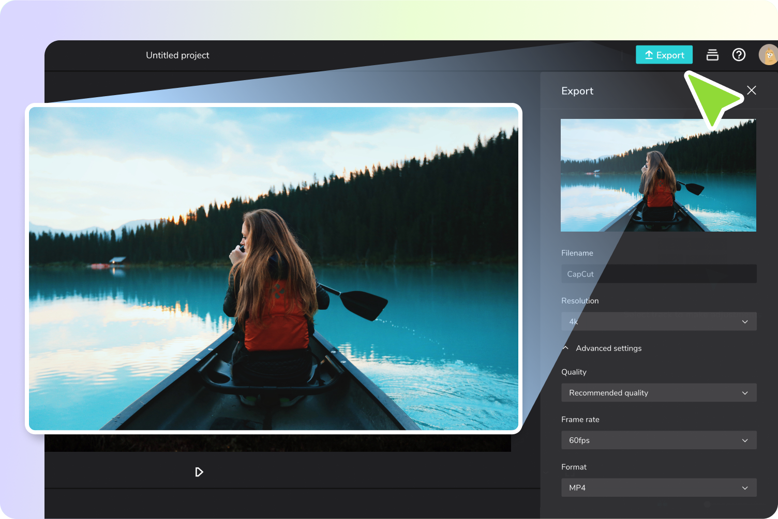Click the Untitled project title
Image resolution: width=778 pixels, height=519 pixels.
point(177,55)
